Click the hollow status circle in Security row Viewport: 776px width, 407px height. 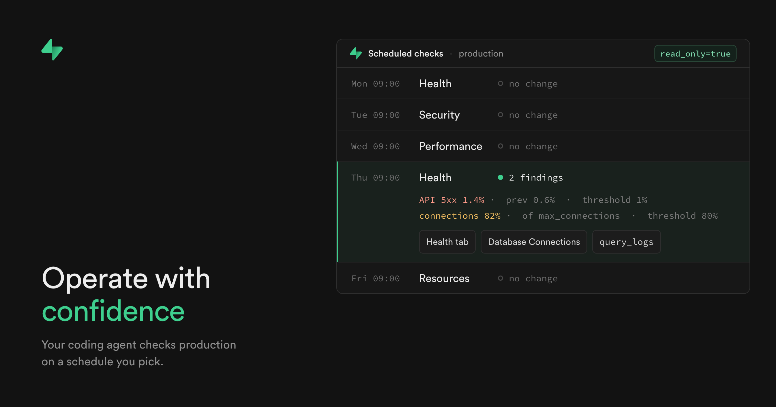pyautogui.click(x=501, y=115)
